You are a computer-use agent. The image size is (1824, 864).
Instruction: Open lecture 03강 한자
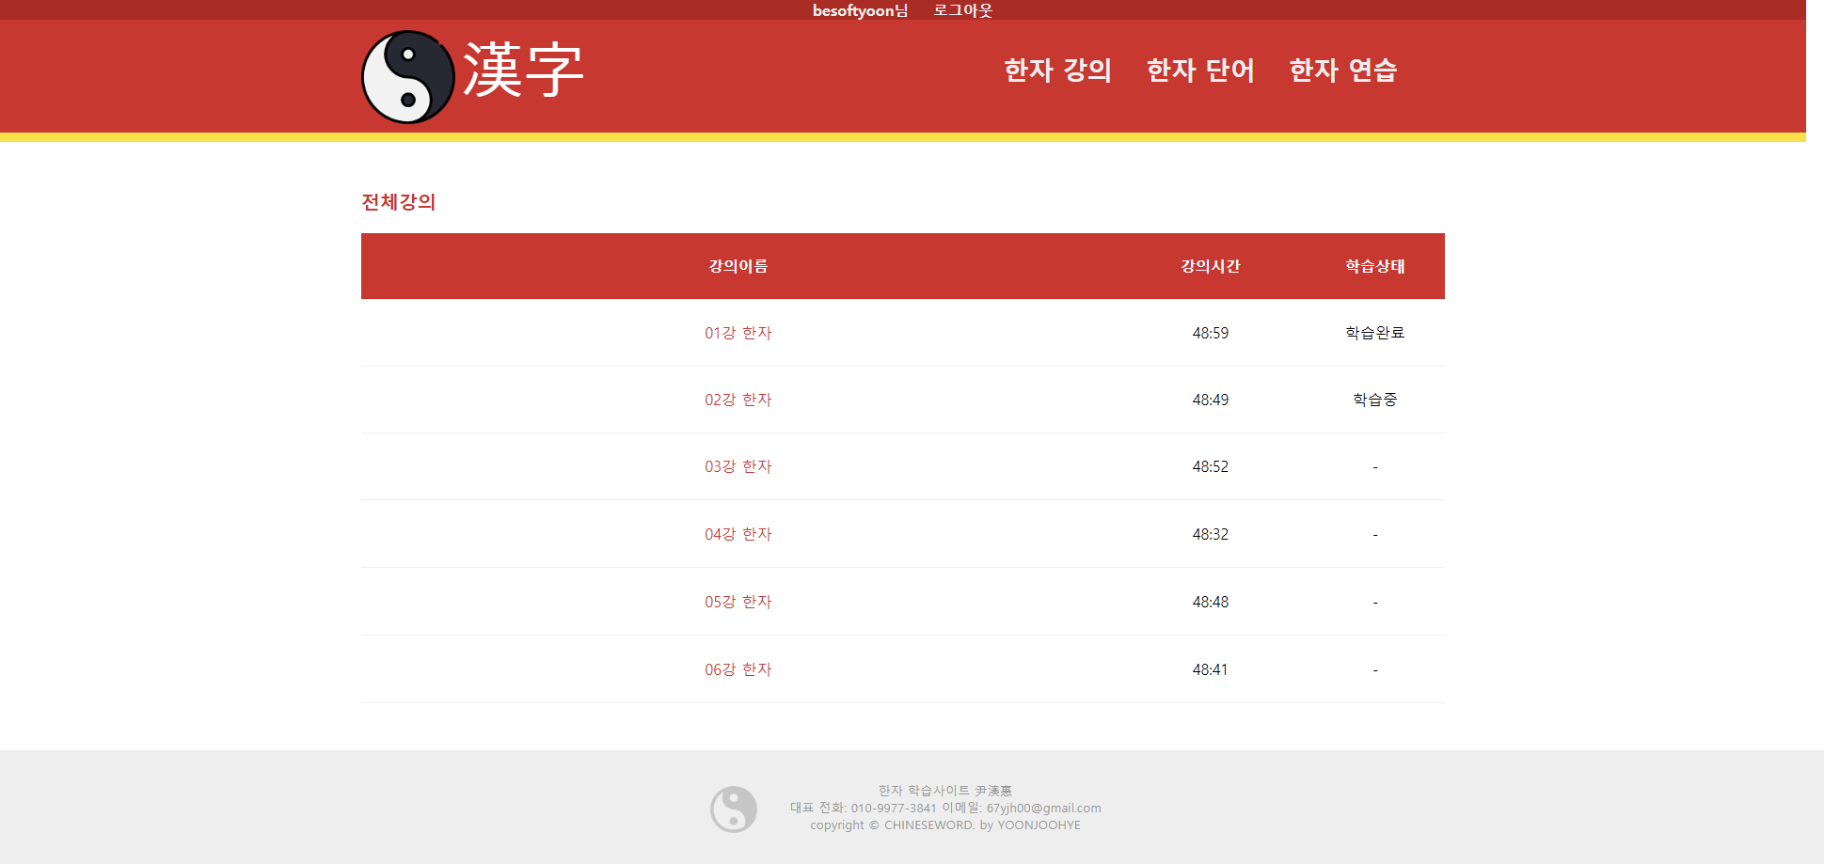click(x=738, y=466)
